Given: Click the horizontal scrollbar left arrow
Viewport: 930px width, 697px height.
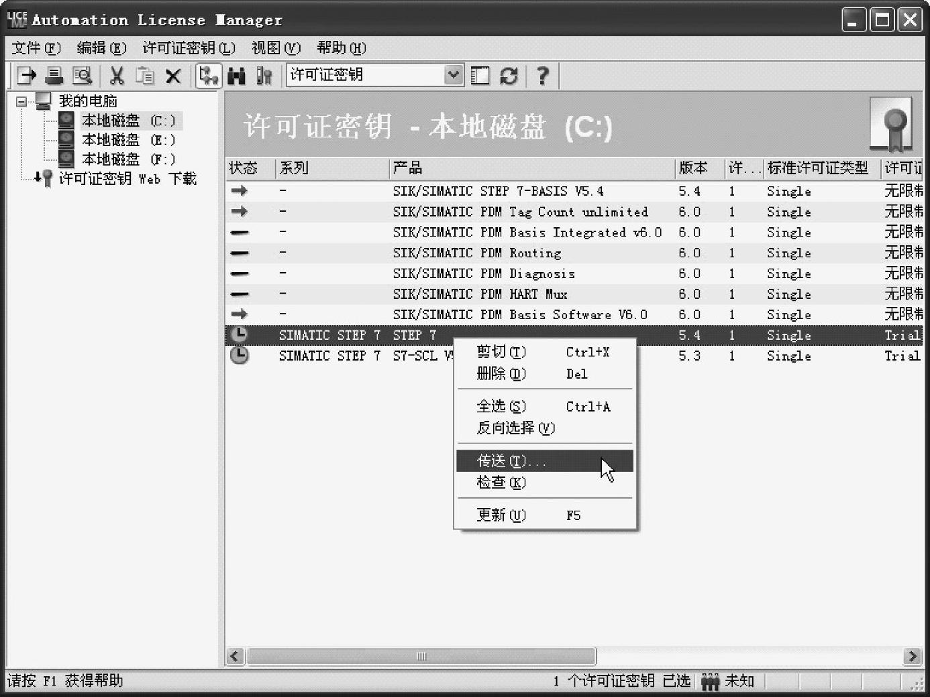Looking at the screenshot, I should [x=235, y=656].
